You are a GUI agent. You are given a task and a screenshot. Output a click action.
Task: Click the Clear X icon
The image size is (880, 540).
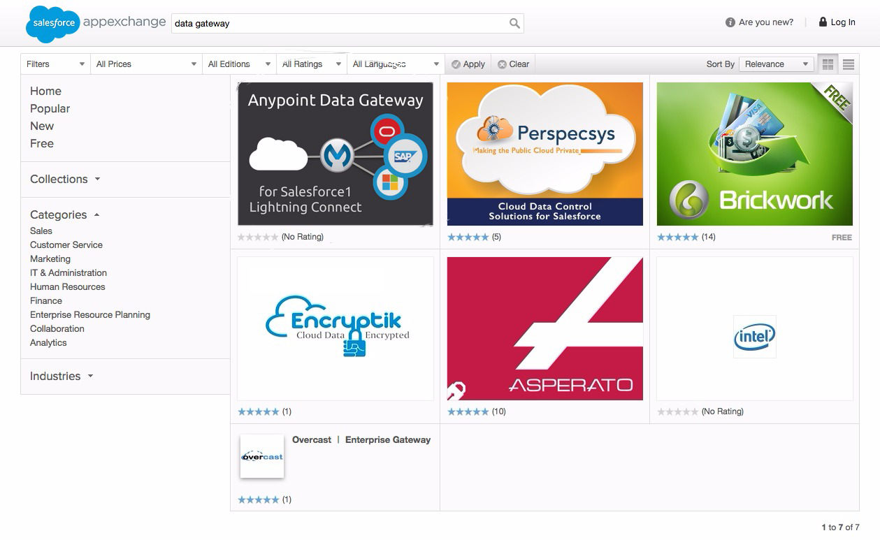click(502, 64)
